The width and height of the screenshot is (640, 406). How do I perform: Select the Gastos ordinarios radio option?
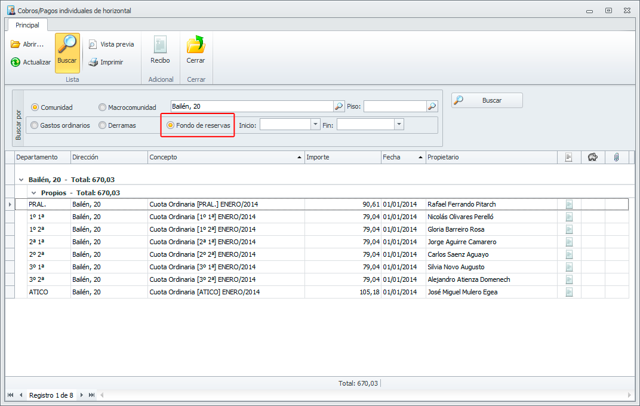pyautogui.click(x=35, y=125)
